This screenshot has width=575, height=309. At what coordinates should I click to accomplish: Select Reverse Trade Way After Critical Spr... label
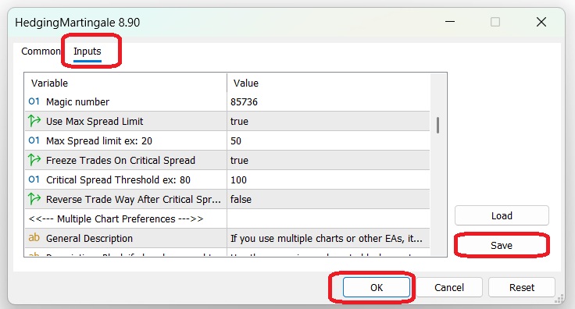pyautogui.click(x=134, y=199)
